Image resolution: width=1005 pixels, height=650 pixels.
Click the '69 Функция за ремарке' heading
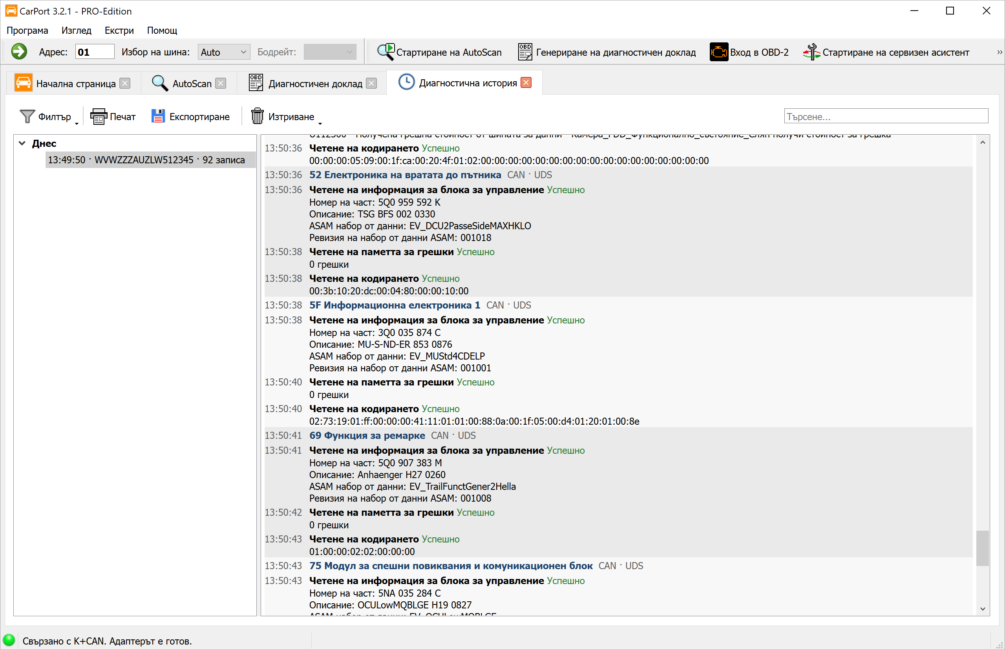pos(367,436)
